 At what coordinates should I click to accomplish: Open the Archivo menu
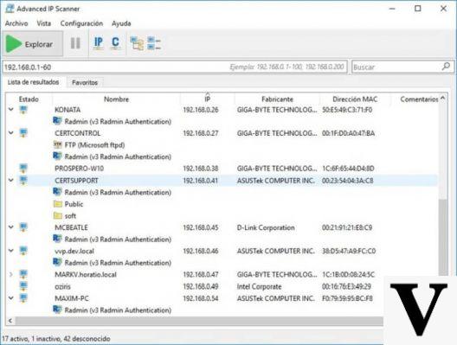coord(16,23)
